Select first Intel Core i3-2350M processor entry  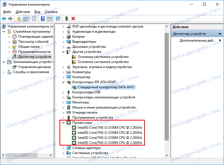tap(110, 128)
